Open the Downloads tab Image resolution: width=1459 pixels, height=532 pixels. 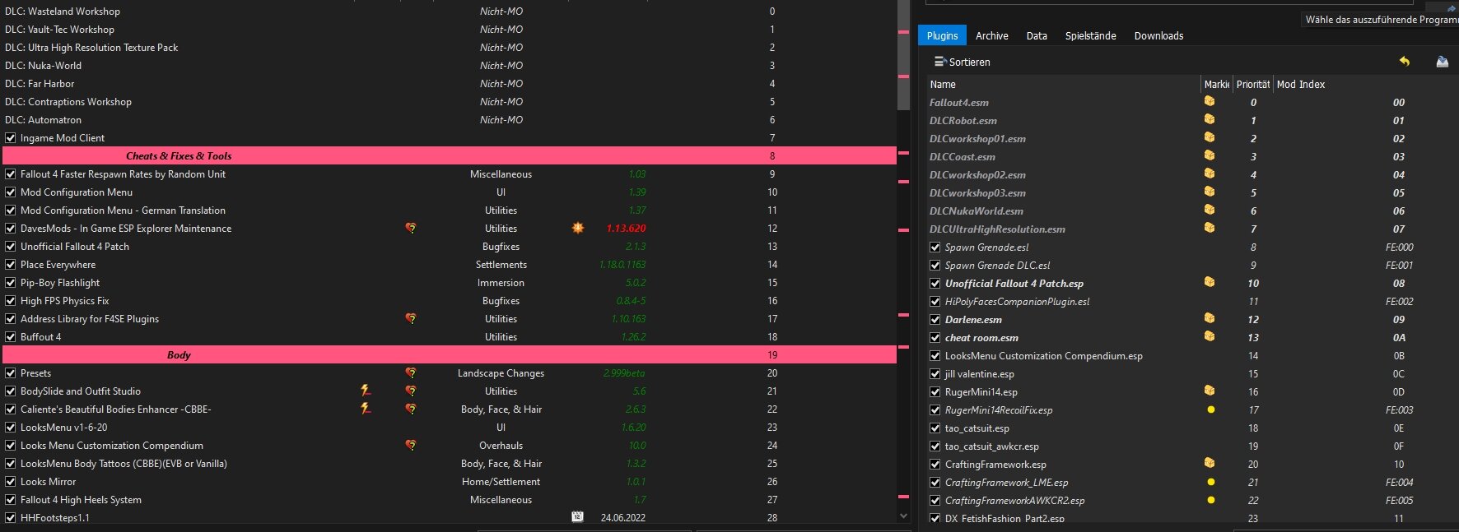click(1158, 35)
